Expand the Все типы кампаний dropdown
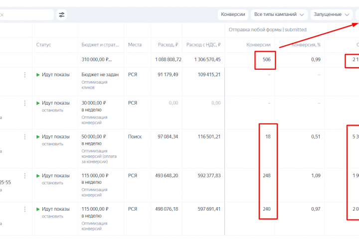 pyautogui.click(x=279, y=14)
